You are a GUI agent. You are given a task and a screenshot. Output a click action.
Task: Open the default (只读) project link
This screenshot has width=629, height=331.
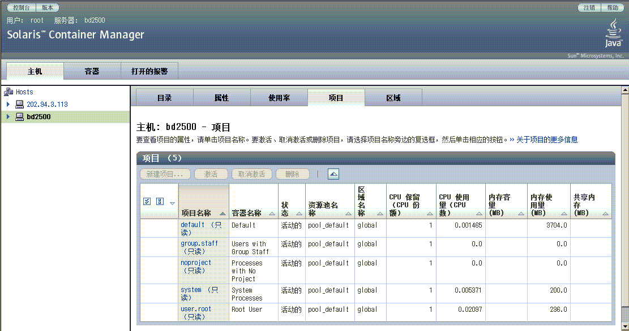(x=201, y=229)
